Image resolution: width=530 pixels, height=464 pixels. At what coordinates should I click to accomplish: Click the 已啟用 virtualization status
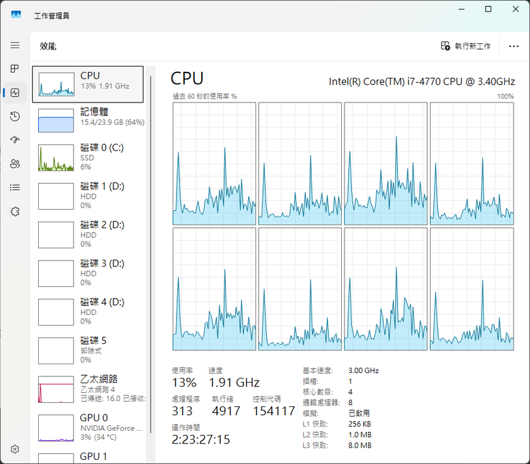tap(359, 413)
